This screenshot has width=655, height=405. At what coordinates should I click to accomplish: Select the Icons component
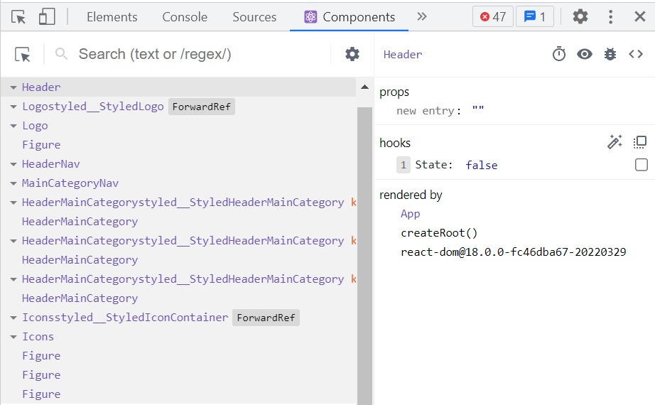(x=38, y=337)
